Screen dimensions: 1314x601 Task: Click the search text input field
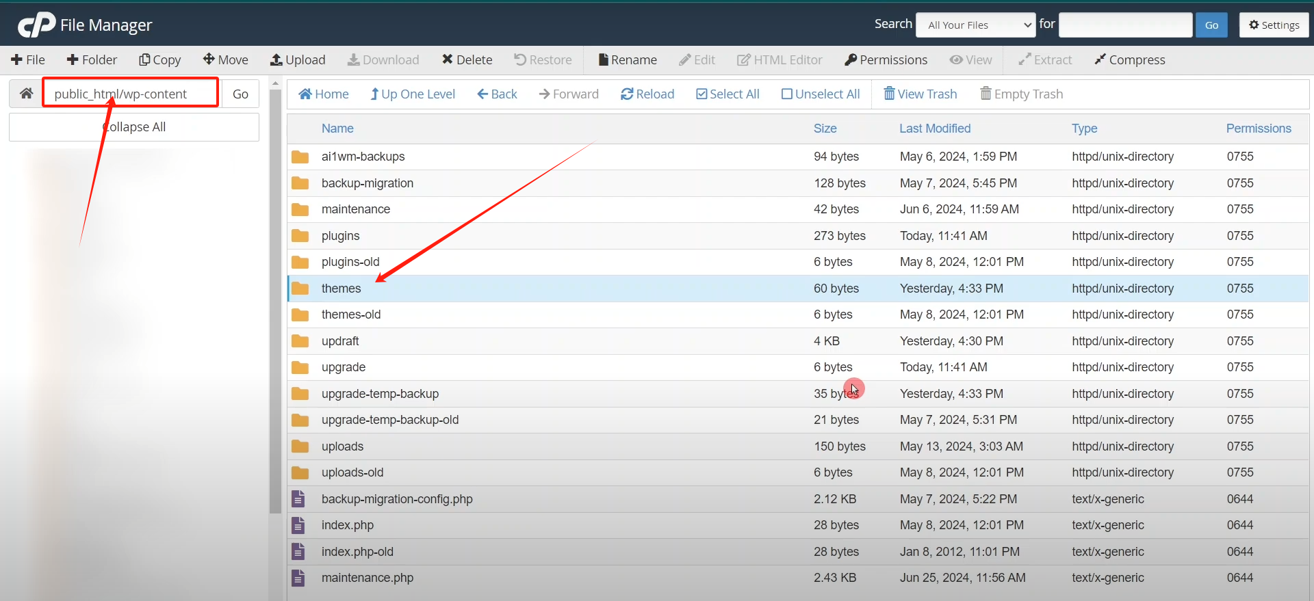pos(1125,25)
